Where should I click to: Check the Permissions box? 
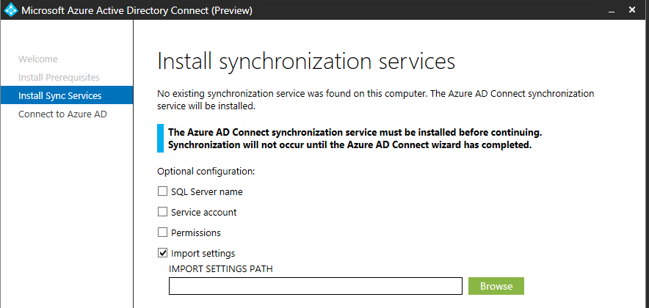163,233
